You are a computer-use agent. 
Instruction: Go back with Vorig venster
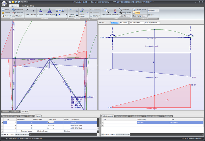click(125, 13)
